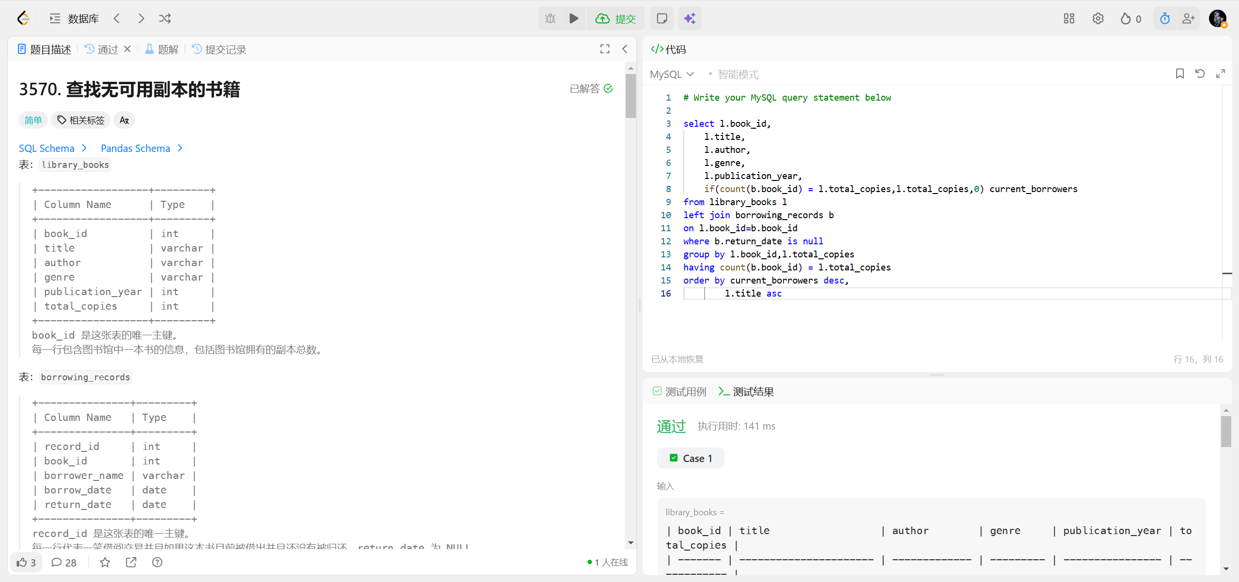Click the timer stopwatch icon
The width and height of the screenshot is (1239, 582).
point(1165,18)
